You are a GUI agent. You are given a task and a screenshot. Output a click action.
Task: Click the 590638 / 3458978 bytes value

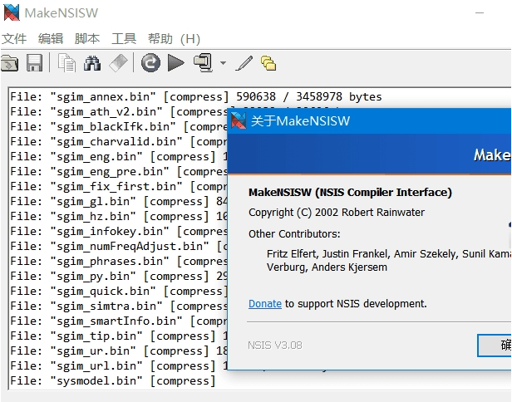coord(309,97)
